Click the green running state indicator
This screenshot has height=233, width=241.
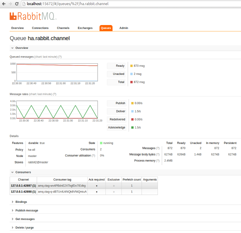[x=101, y=143]
